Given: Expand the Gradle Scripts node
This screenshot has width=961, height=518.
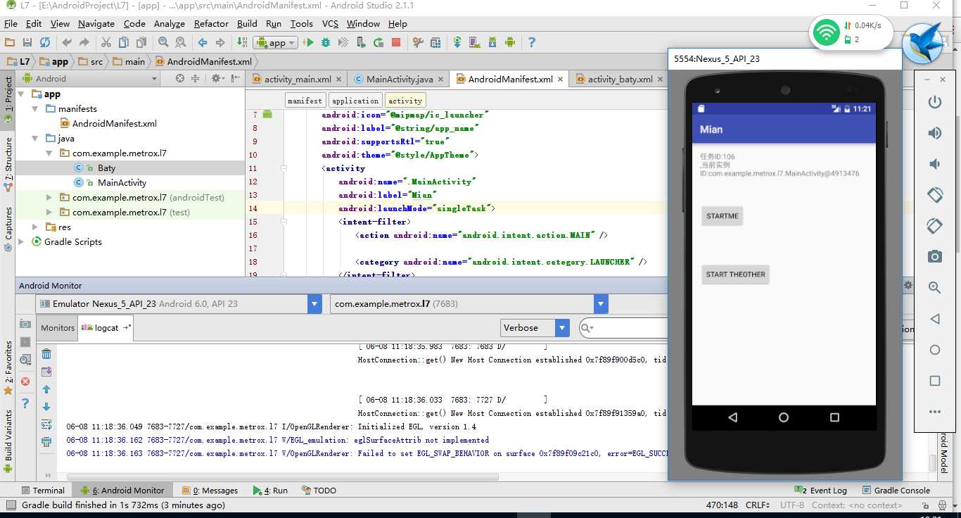Looking at the screenshot, I should point(21,242).
